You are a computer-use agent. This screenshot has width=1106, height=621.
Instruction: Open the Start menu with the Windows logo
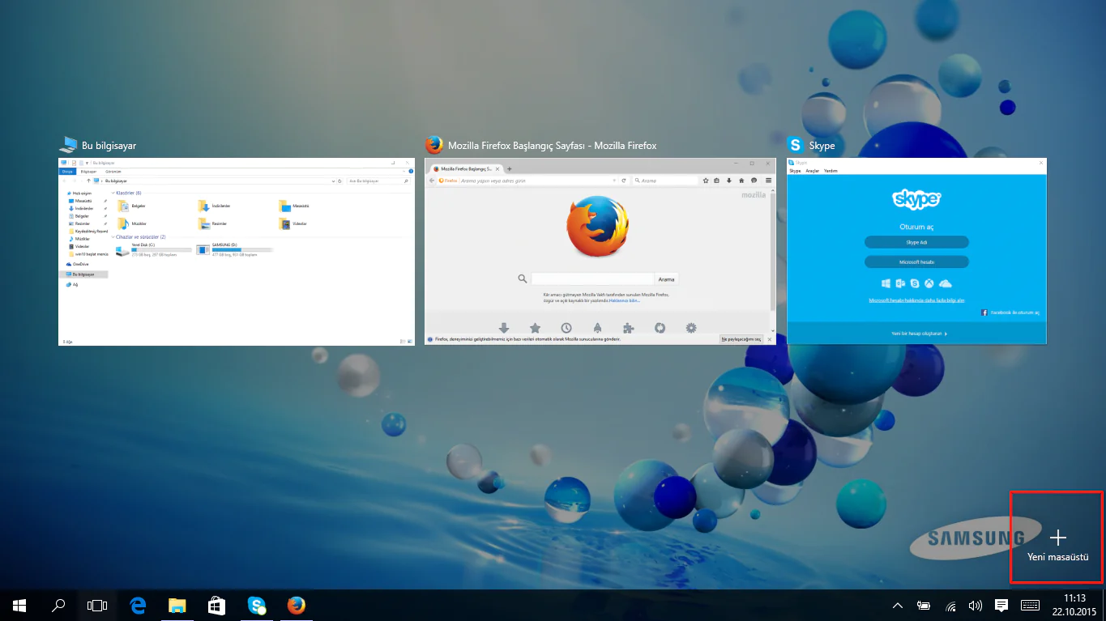tap(19, 605)
